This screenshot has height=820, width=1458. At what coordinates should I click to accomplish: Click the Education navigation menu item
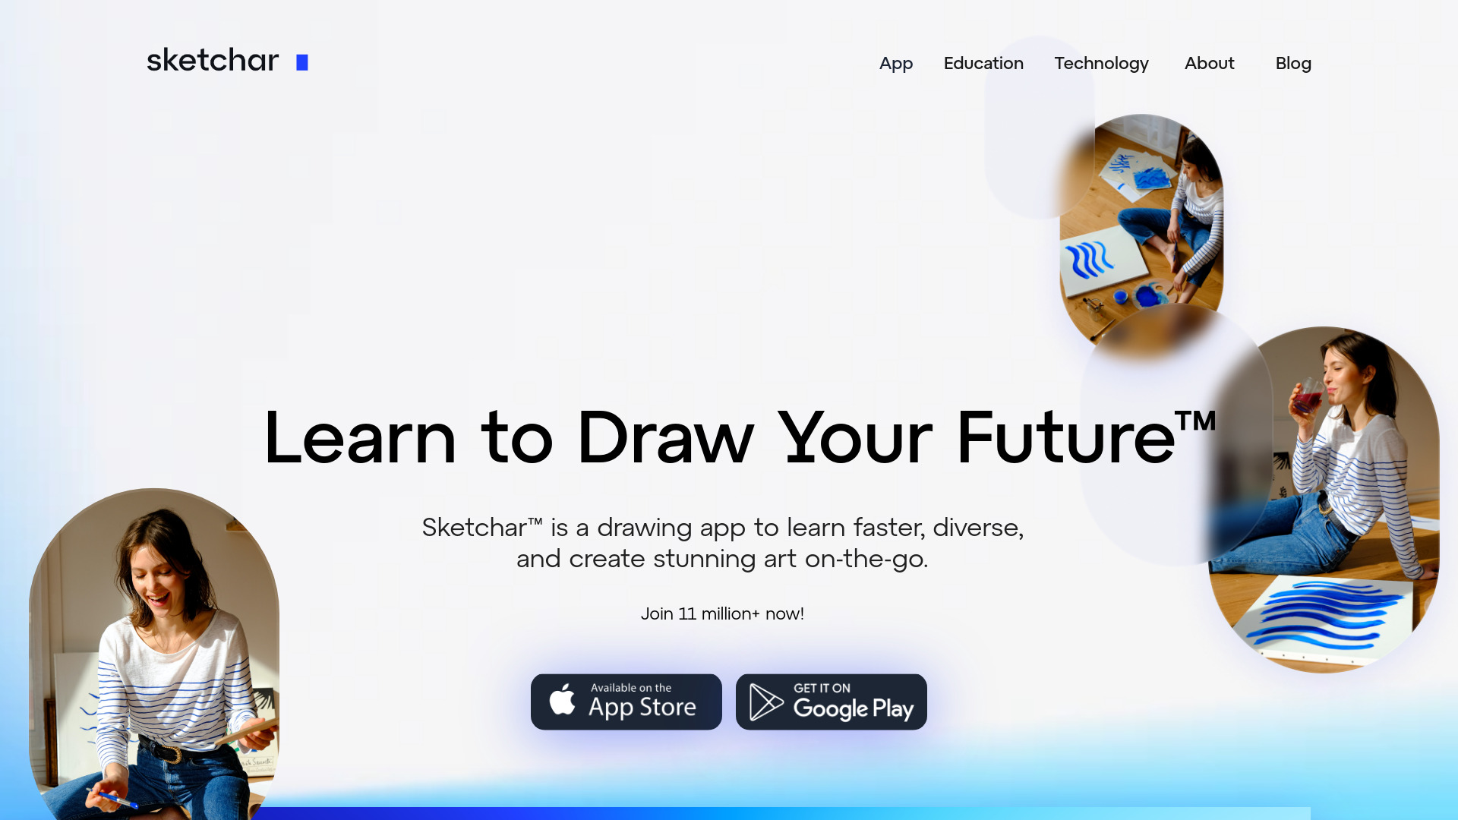coord(983,63)
